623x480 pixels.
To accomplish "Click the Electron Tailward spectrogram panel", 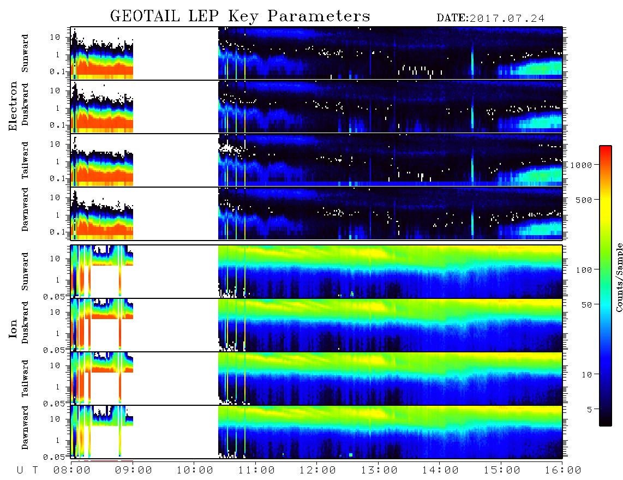I will (316, 160).
